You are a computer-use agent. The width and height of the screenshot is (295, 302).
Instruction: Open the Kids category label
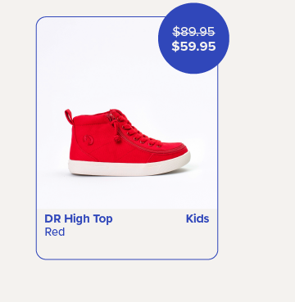pyautogui.click(x=197, y=219)
